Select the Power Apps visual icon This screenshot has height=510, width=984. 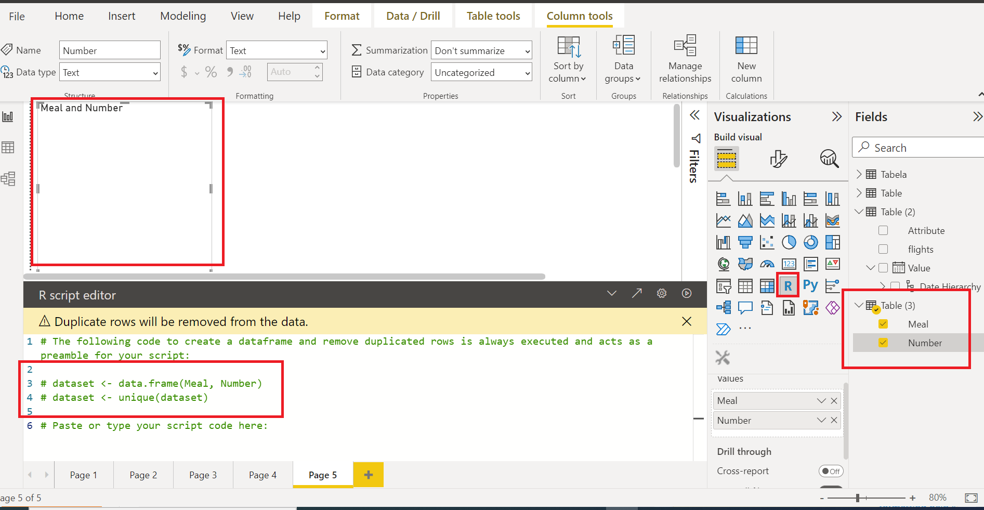[x=832, y=308]
